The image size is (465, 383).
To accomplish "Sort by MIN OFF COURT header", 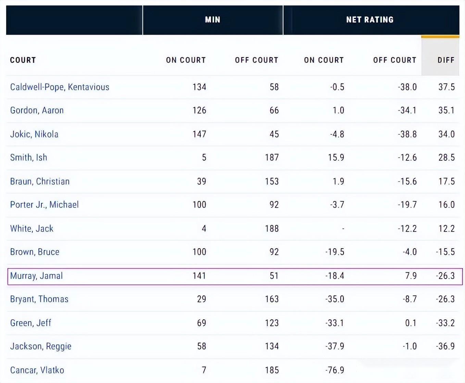I will (256, 60).
